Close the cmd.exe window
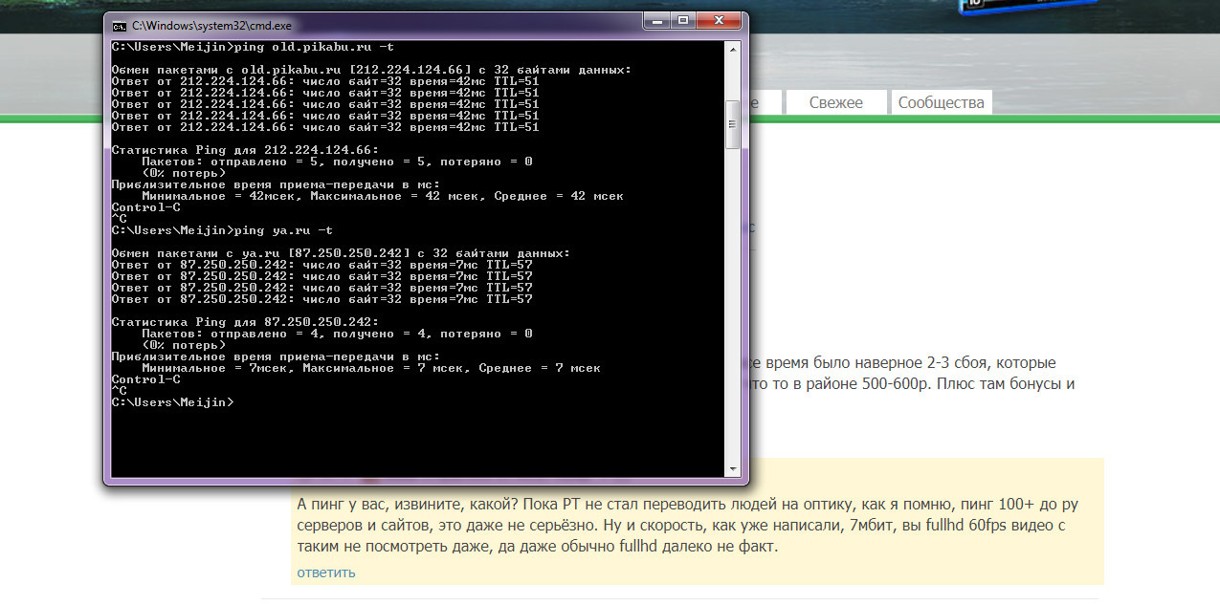This screenshot has height=605, width=1220. coord(719,20)
